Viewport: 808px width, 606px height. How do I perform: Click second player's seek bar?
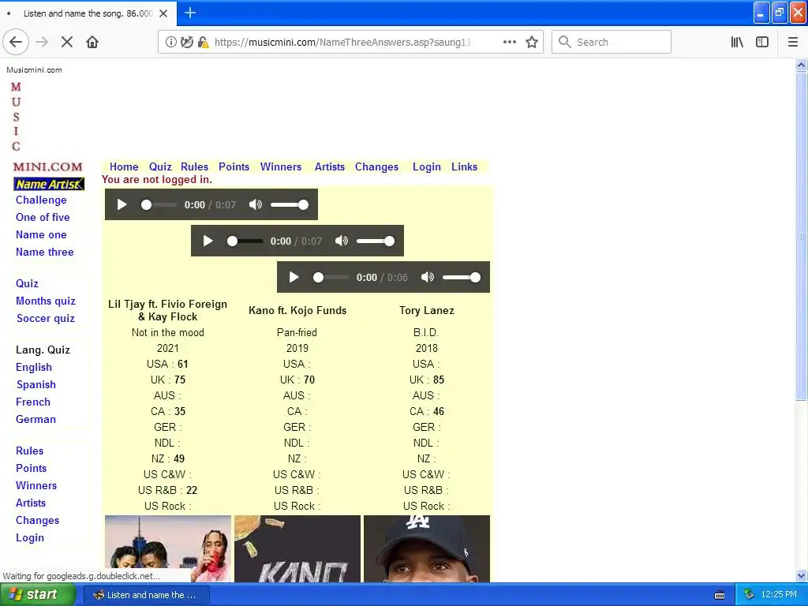(245, 241)
